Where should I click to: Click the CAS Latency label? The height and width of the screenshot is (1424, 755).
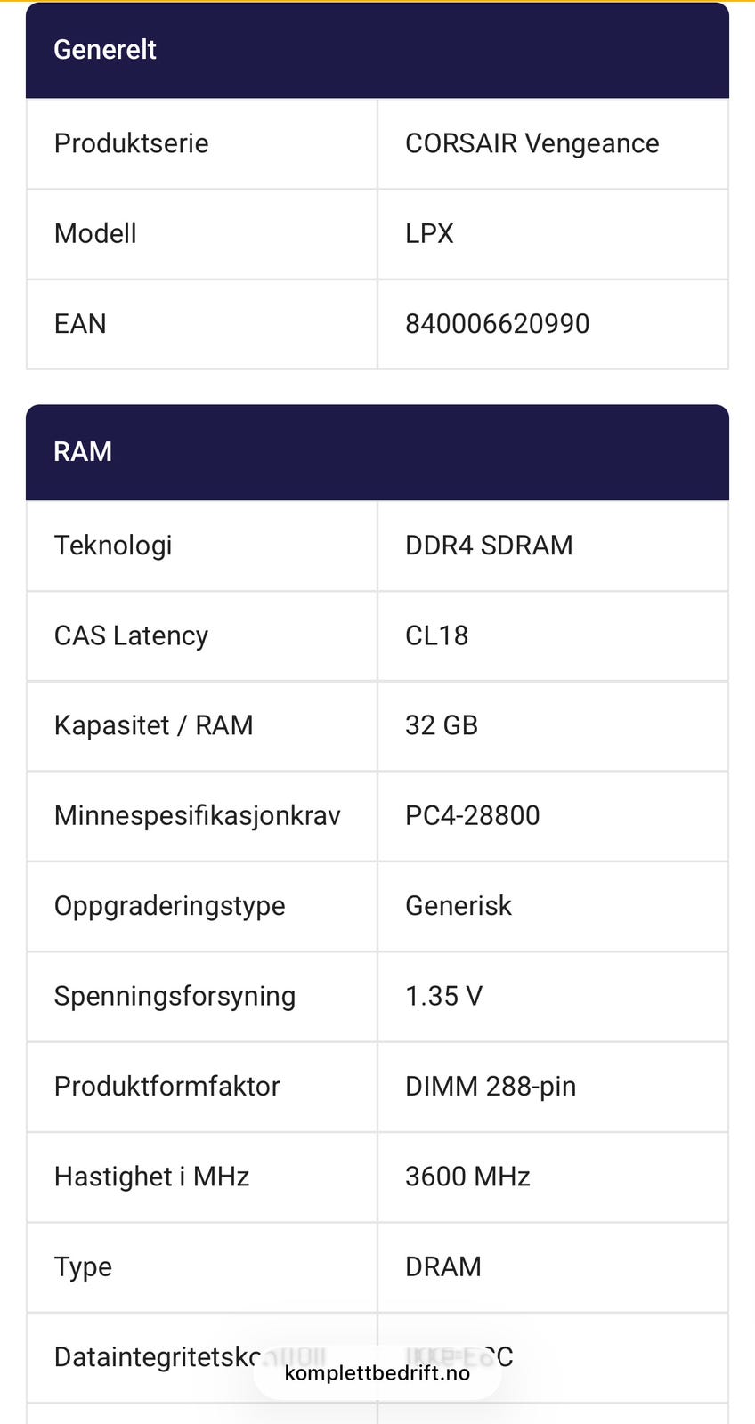coord(131,636)
